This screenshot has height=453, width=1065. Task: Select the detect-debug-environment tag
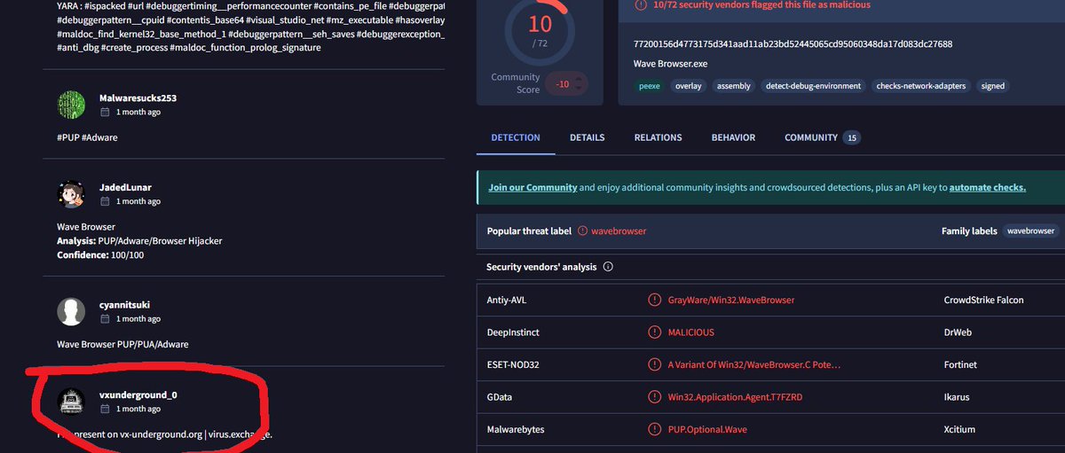coord(814,86)
